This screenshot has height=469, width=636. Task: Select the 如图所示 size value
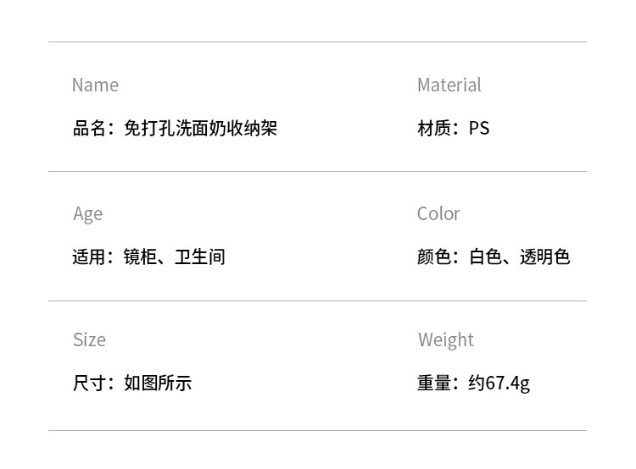click(x=158, y=383)
